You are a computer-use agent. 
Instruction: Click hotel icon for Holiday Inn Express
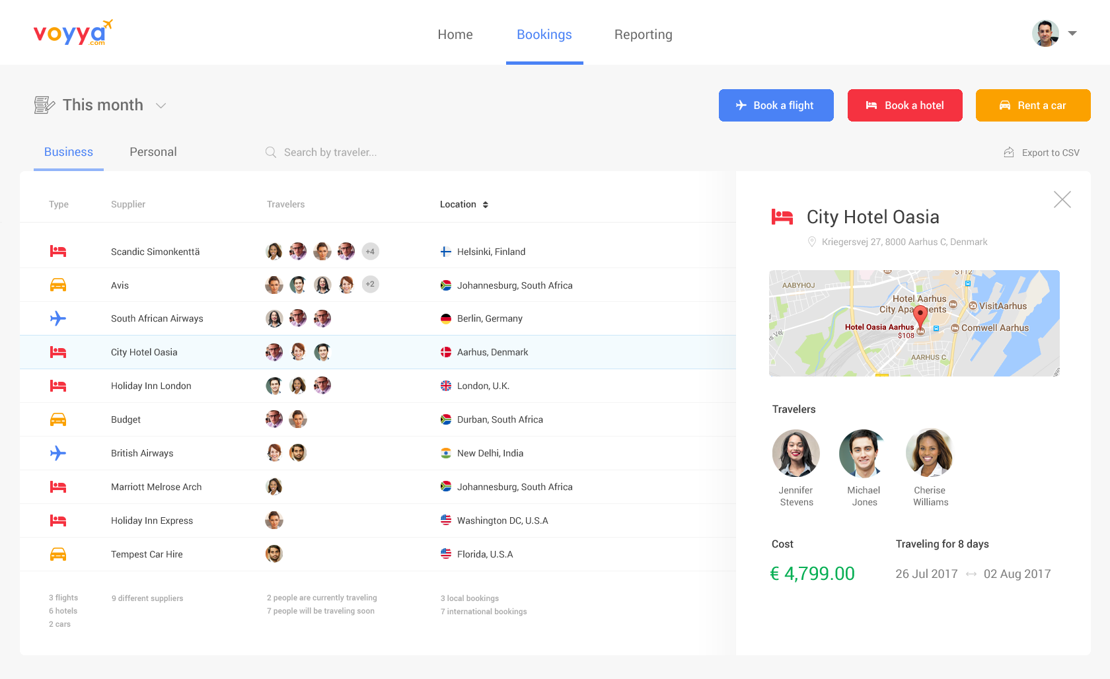pos(58,520)
